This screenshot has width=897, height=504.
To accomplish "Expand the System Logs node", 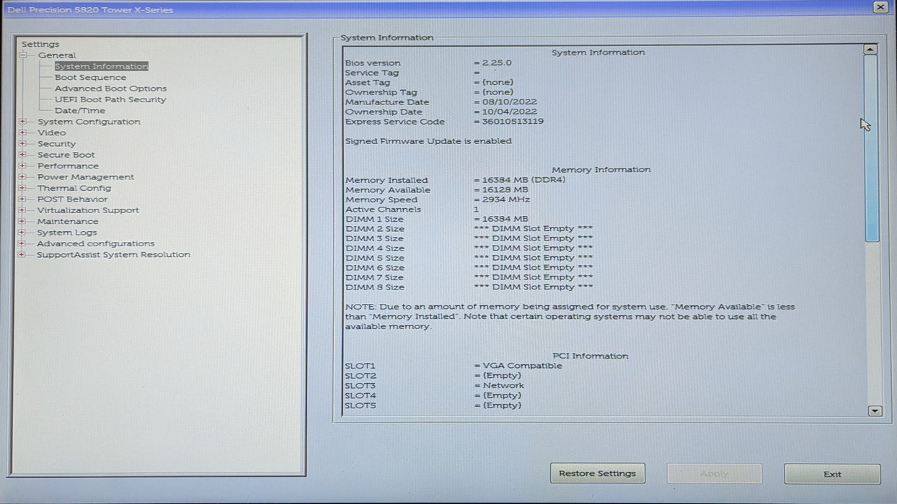I will [x=22, y=233].
